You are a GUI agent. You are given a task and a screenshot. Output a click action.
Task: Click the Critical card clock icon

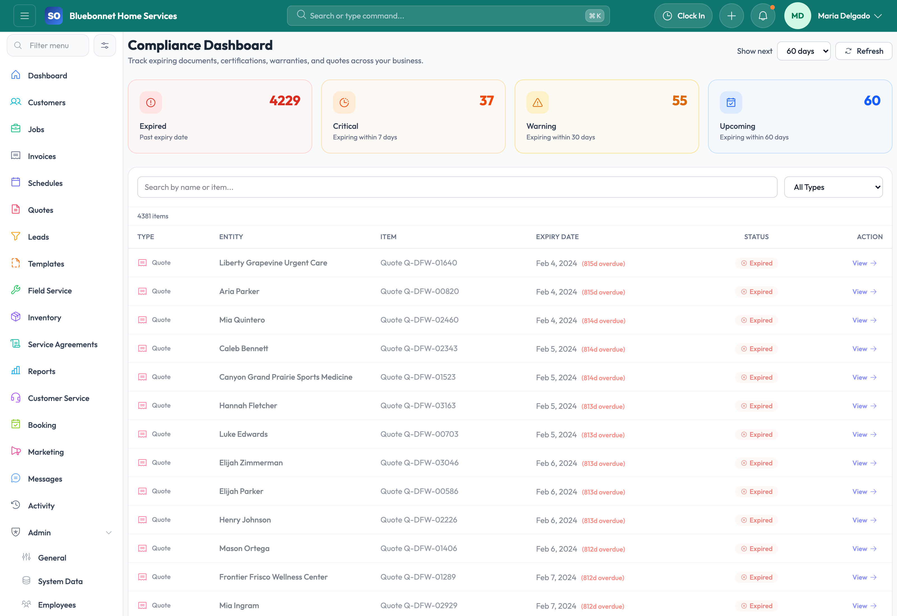click(344, 102)
